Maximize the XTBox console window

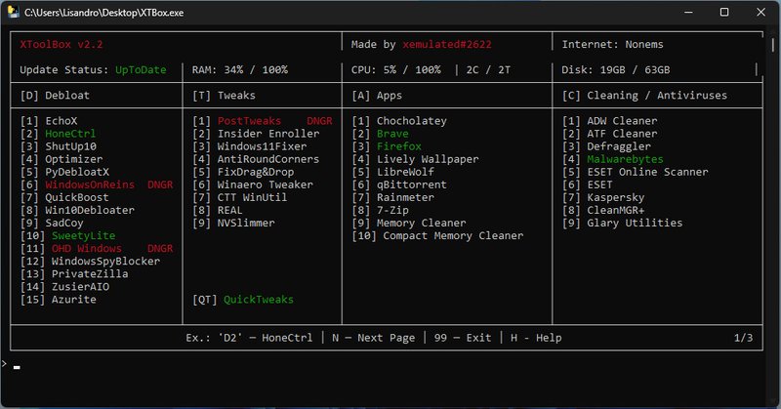tap(724, 12)
